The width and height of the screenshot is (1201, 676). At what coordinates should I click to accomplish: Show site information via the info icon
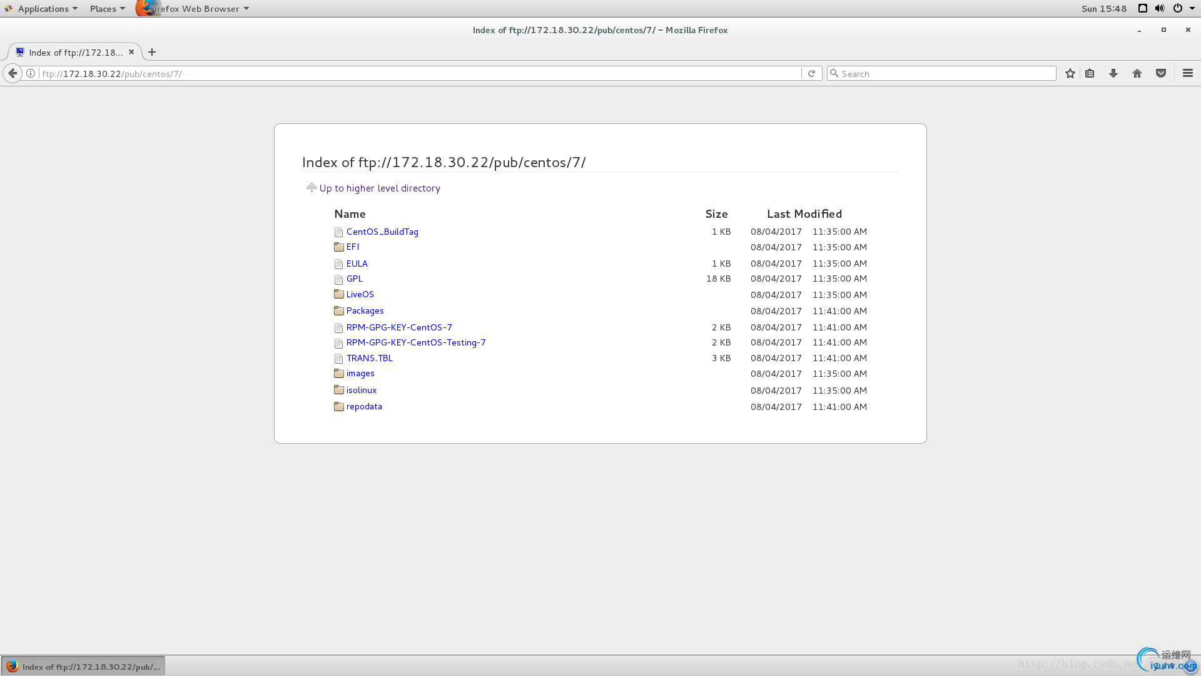tap(31, 73)
